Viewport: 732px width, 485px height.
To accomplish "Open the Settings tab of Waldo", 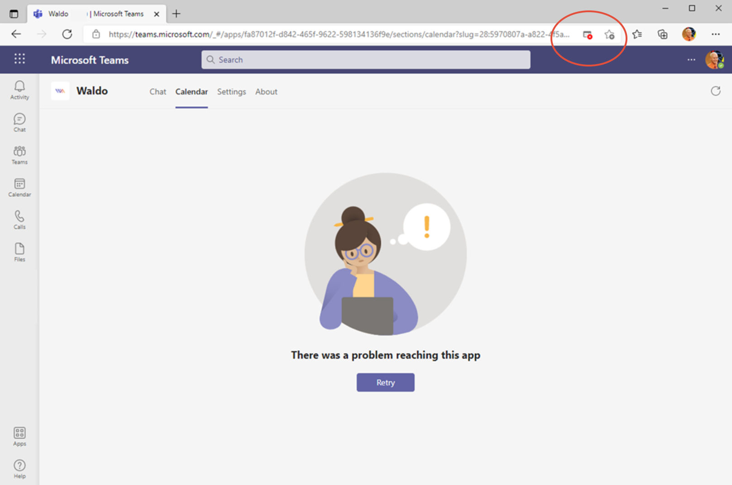I will tap(231, 91).
